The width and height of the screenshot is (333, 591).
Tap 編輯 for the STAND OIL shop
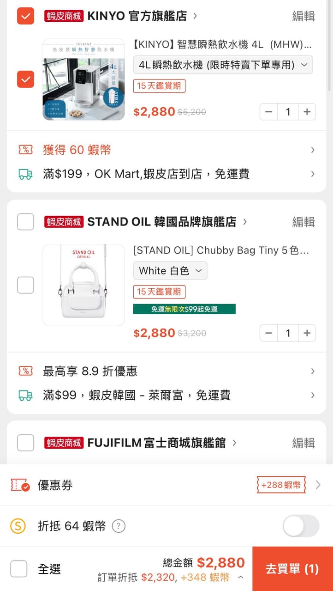[303, 222]
